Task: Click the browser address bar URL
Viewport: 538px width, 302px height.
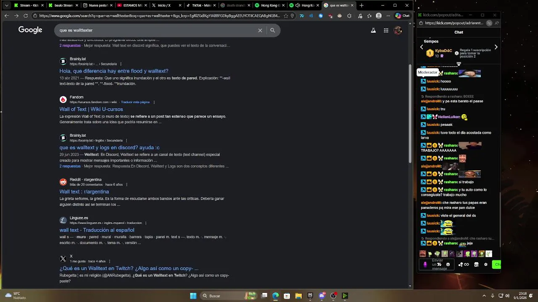Action: tap(159, 16)
